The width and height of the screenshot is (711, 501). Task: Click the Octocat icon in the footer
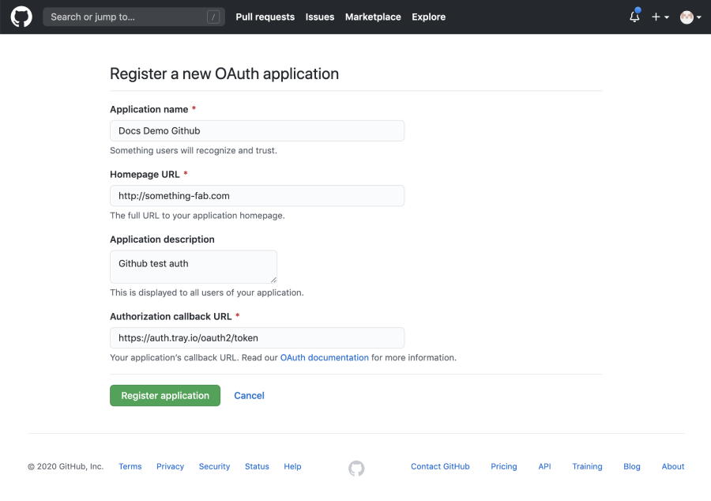(355, 468)
